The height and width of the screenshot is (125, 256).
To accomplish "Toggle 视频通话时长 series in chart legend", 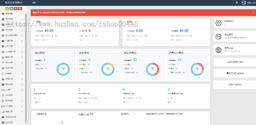I will (174, 114).
